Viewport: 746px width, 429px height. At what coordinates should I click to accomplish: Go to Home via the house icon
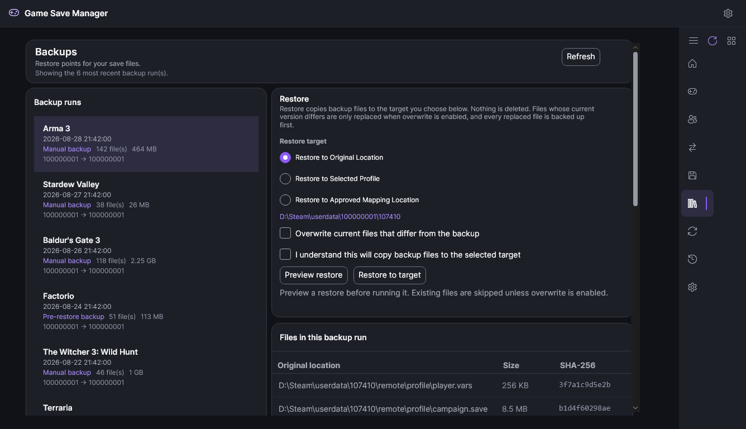(x=692, y=64)
